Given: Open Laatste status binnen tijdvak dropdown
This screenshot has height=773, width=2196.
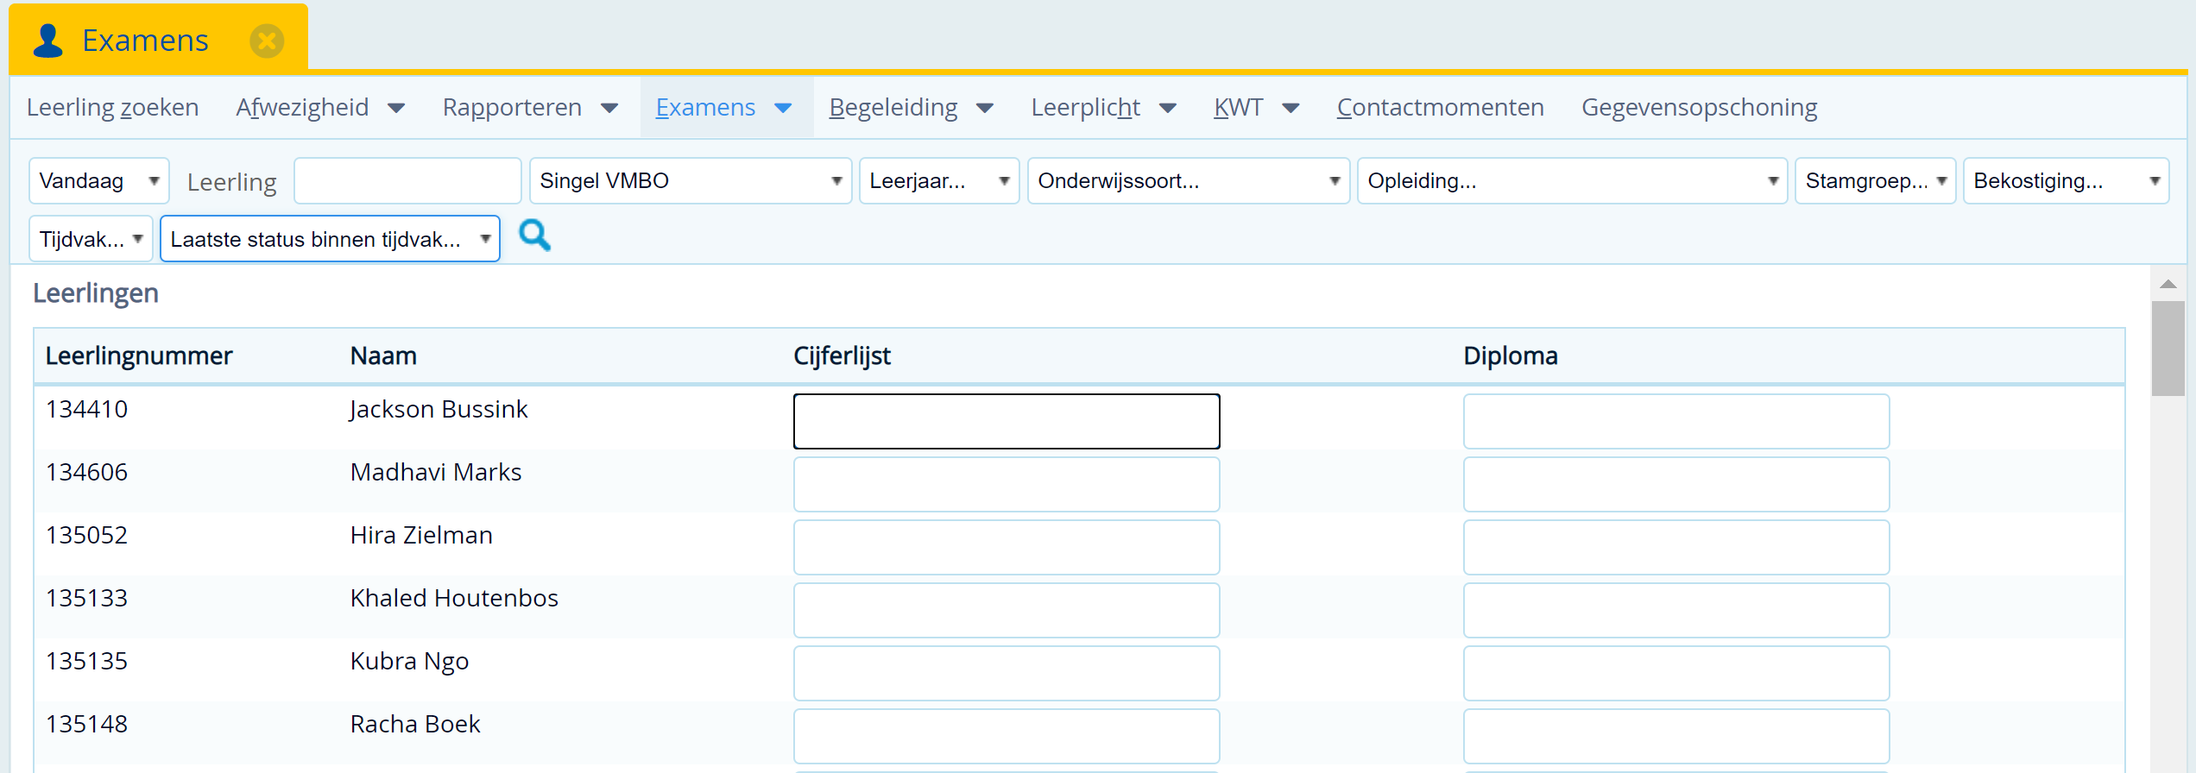Looking at the screenshot, I should pos(330,239).
